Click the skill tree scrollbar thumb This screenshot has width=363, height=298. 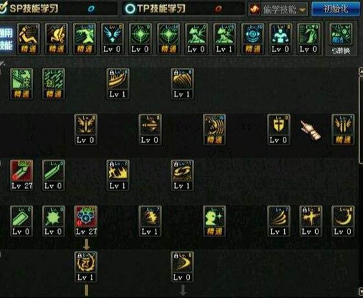pos(360,120)
